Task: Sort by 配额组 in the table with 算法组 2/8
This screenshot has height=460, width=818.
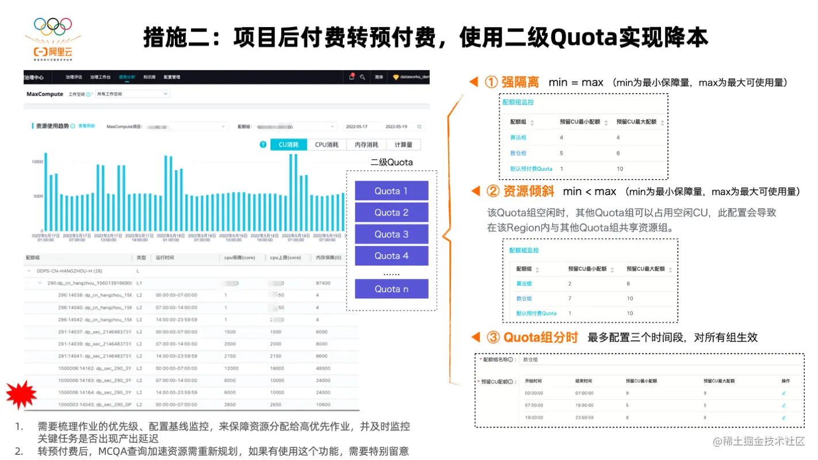Action: point(538,269)
